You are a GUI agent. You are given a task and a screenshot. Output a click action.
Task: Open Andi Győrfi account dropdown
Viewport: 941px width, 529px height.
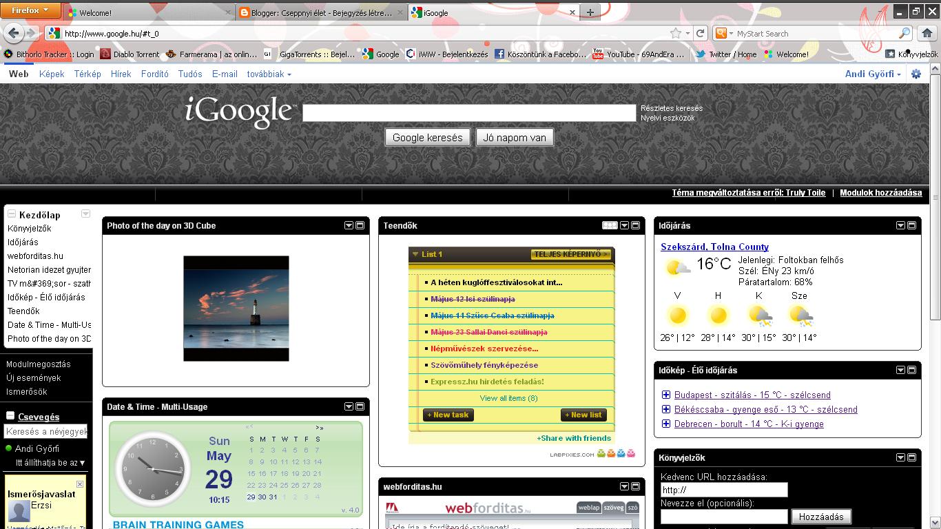873,74
